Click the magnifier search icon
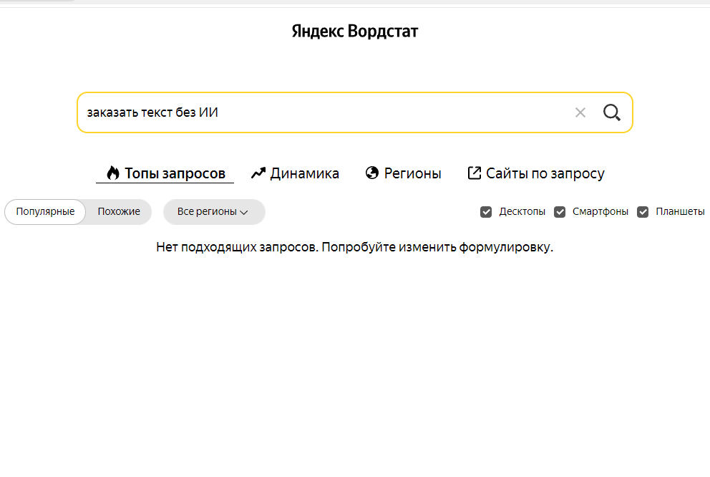 point(611,112)
